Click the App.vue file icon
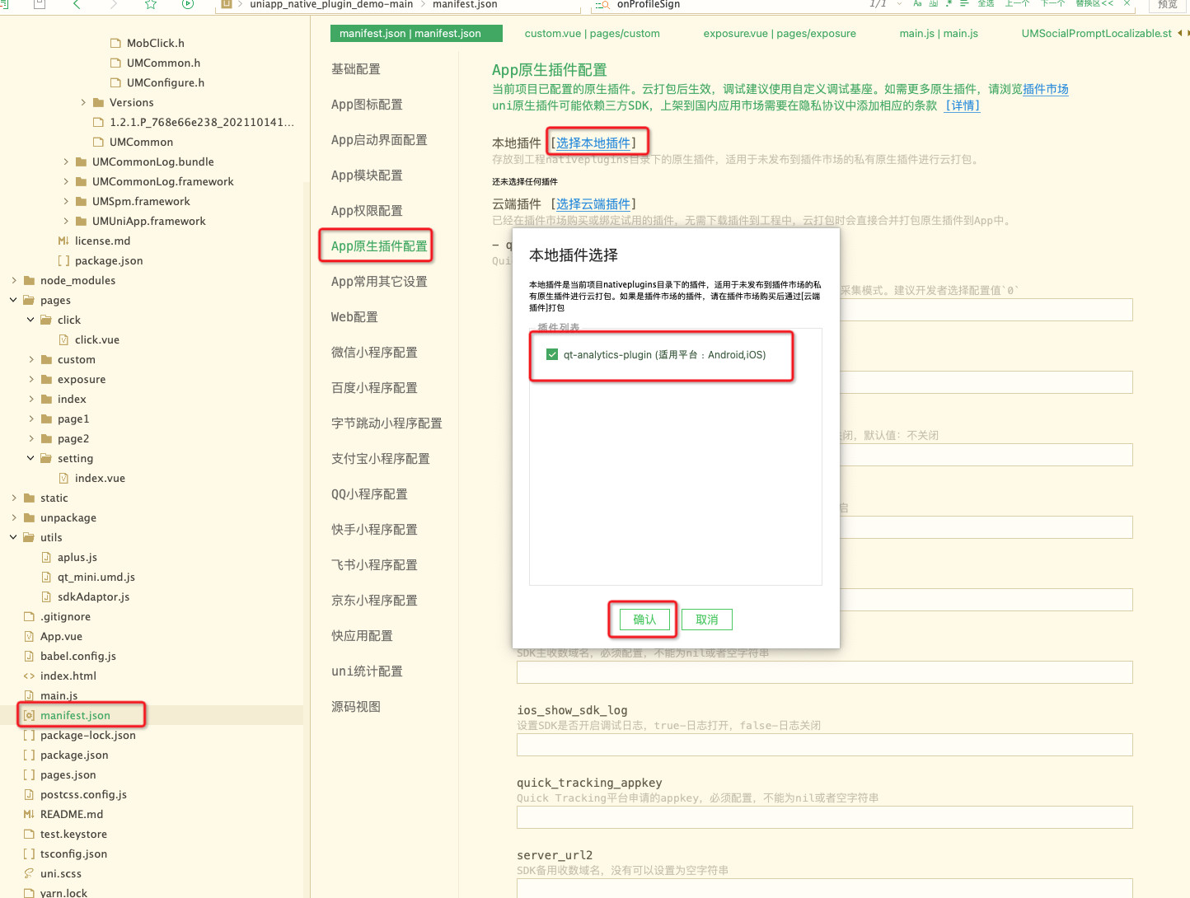 pos(29,636)
